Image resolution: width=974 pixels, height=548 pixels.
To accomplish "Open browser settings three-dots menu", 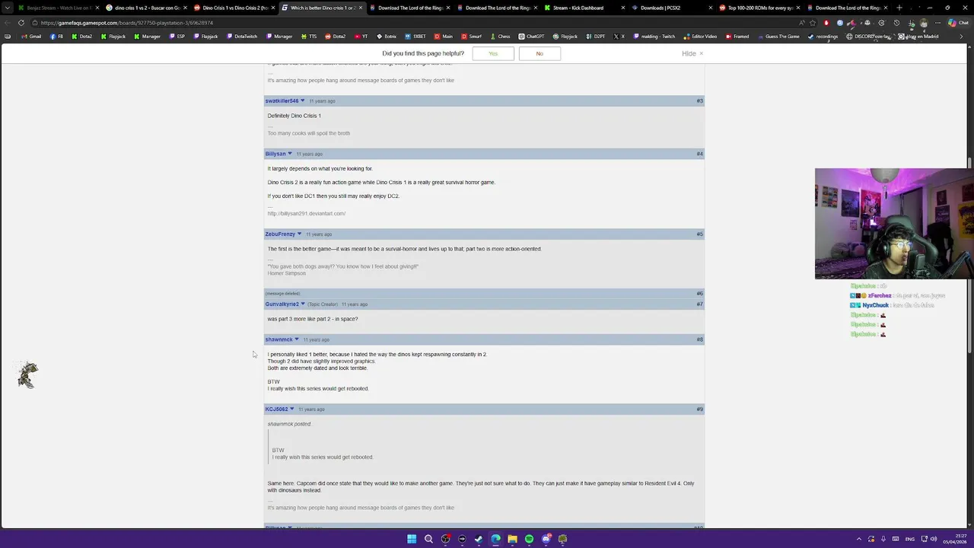I will pyautogui.click(x=937, y=23).
